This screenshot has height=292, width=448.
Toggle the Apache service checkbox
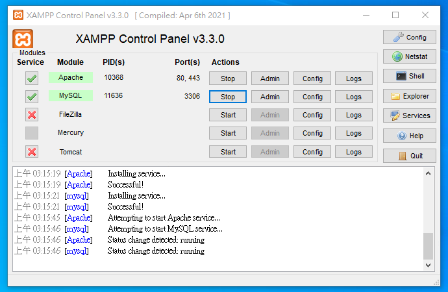[x=32, y=79]
